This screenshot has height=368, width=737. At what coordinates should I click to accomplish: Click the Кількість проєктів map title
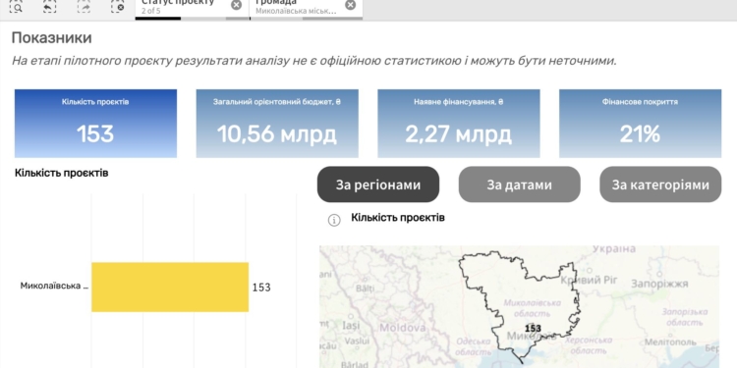point(398,218)
